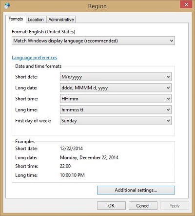Click the greyed-out Apply button
Viewport: 195px width, 216px height.
pyautogui.click(x=175, y=206)
